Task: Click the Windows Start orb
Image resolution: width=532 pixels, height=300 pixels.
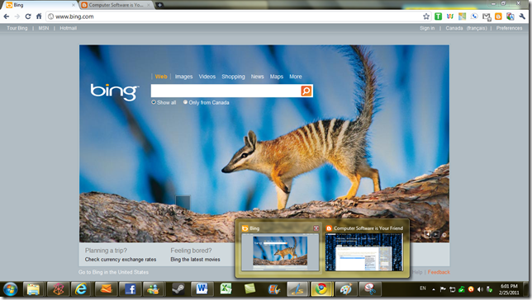Action: point(10,289)
